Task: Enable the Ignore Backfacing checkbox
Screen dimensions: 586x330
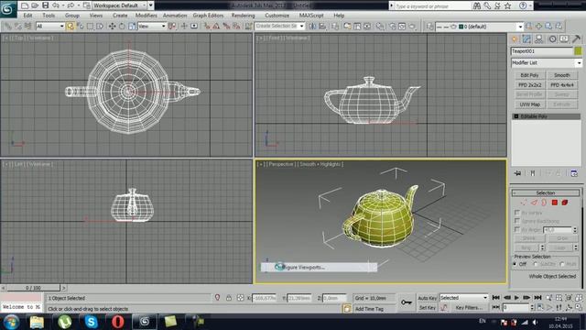Action: click(517, 221)
